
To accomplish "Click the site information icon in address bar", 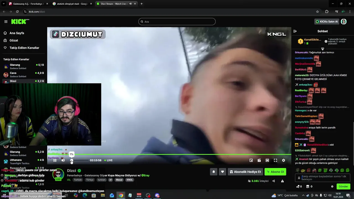I will tap(25, 12).
